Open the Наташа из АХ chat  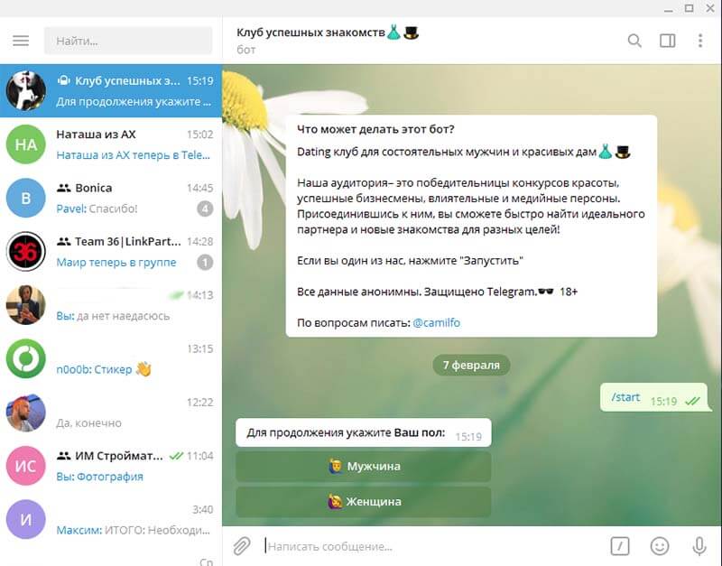pyautogui.click(x=111, y=144)
